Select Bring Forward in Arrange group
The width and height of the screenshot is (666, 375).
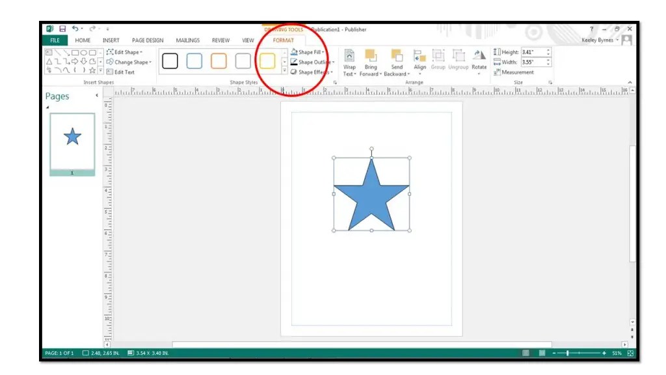(x=371, y=59)
